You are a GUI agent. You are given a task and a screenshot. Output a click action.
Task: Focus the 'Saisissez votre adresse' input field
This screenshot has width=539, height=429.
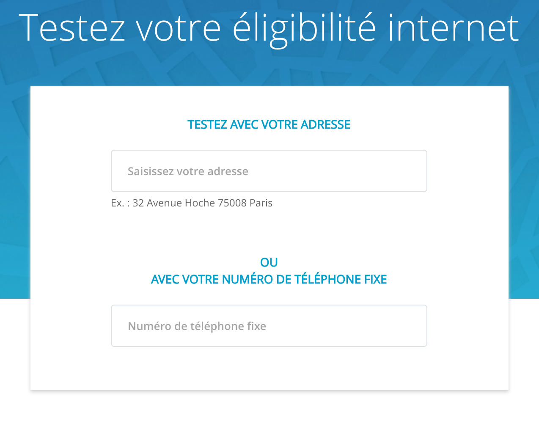tap(269, 171)
